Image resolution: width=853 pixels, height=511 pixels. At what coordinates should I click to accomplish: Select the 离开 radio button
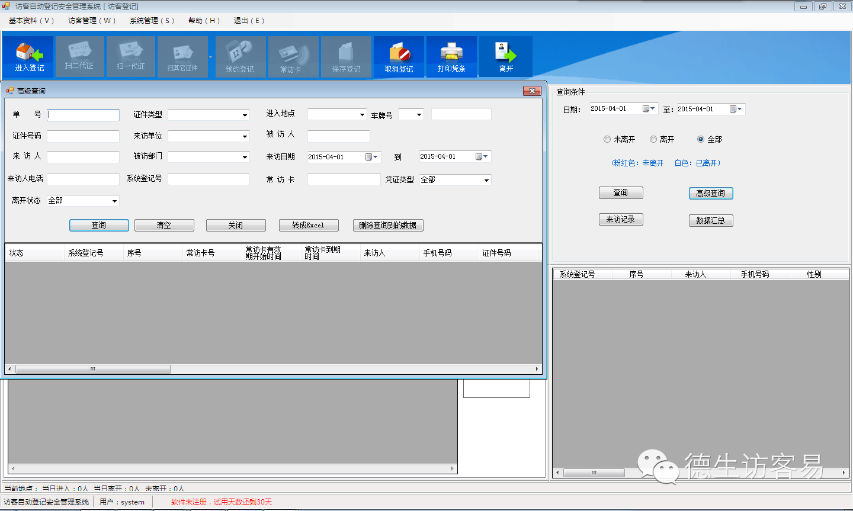[653, 139]
